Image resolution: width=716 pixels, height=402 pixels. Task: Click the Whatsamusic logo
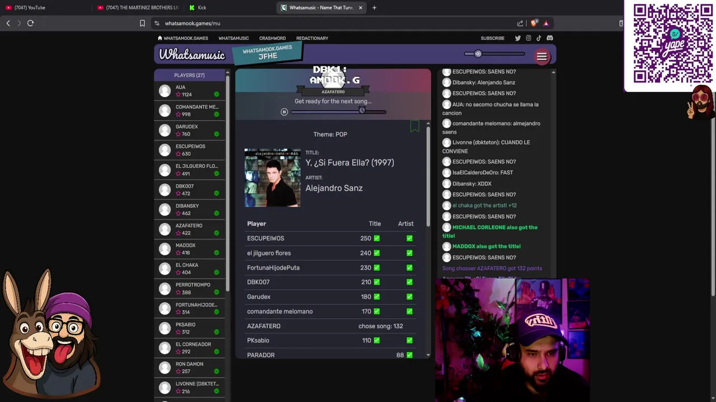tap(192, 55)
